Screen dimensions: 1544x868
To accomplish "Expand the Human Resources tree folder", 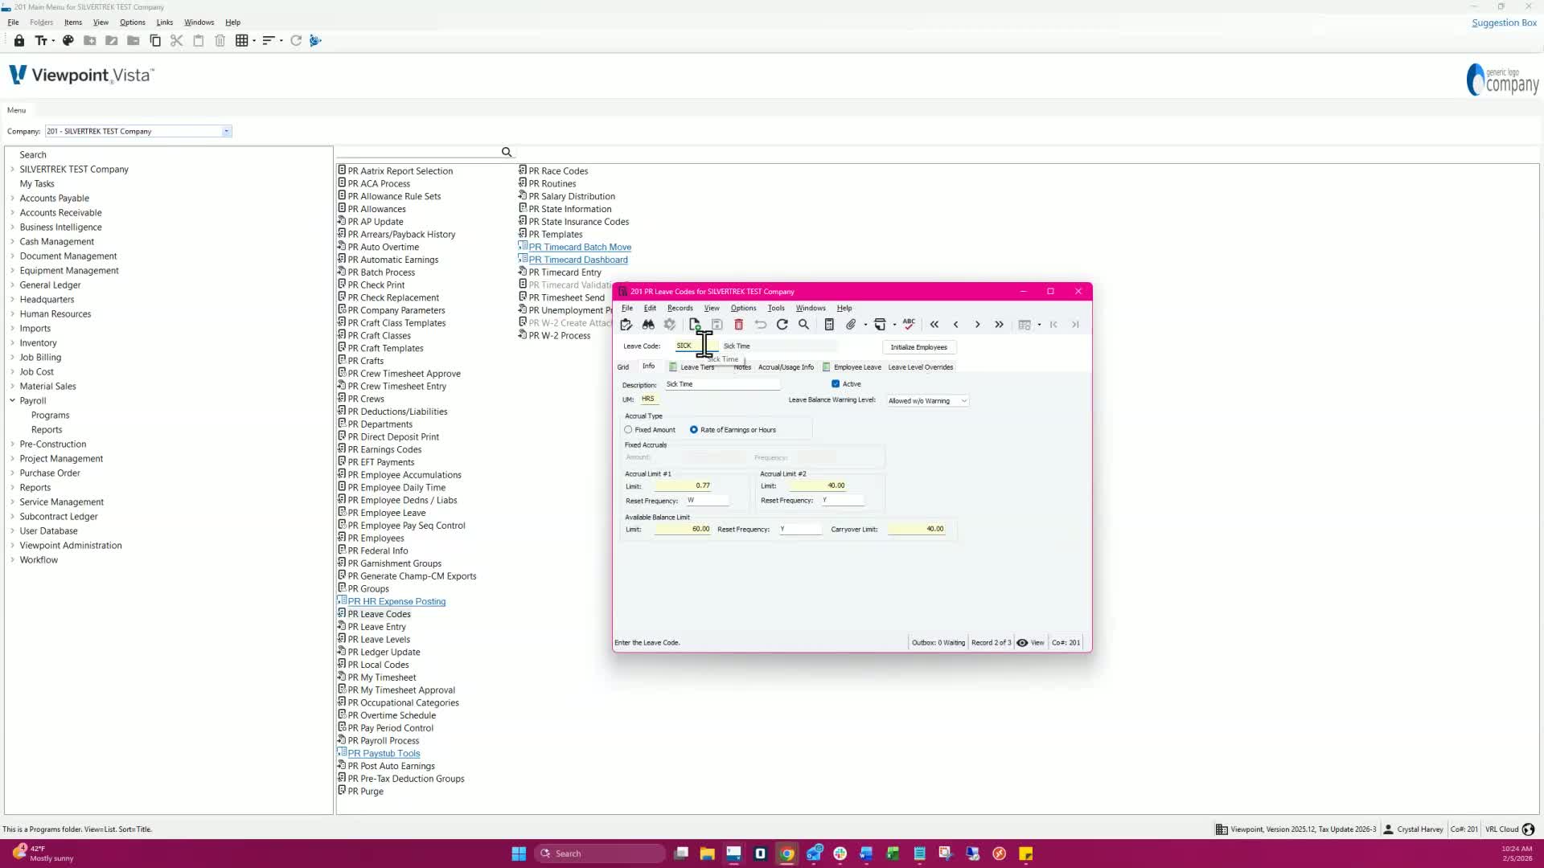I will click(13, 314).
